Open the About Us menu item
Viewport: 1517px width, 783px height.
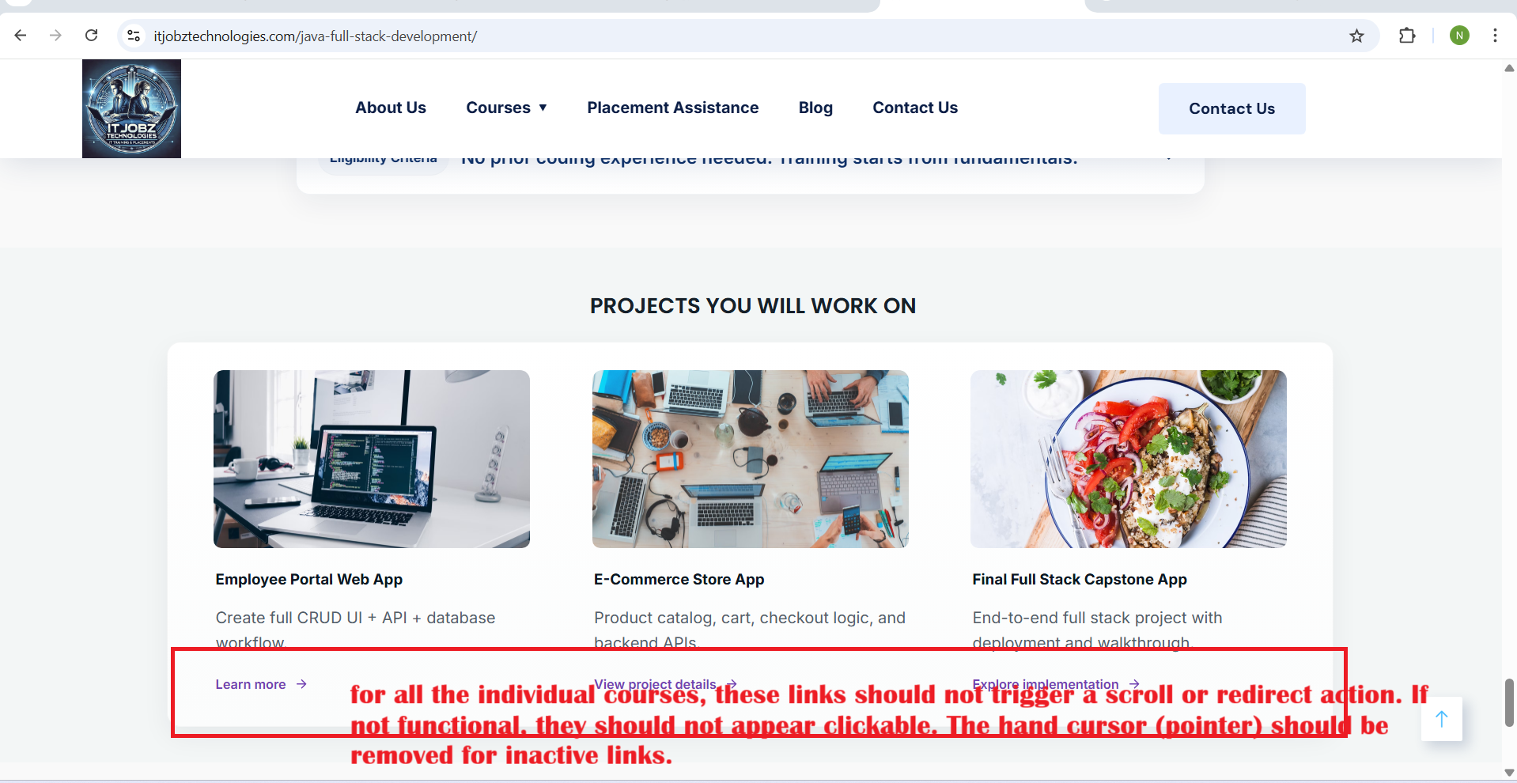coord(391,108)
